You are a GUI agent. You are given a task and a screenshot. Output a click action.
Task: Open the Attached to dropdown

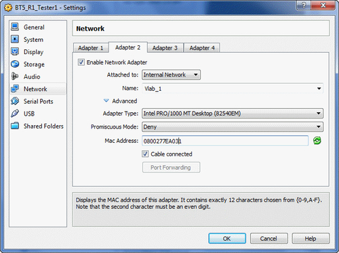(171, 75)
